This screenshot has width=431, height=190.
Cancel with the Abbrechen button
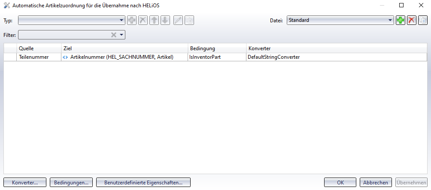(x=376, y=183)
